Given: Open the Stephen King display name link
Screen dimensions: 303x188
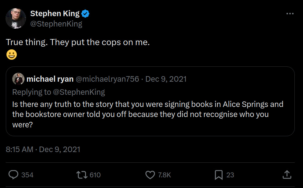Looking at the screenshot, I should pos(55,14).
